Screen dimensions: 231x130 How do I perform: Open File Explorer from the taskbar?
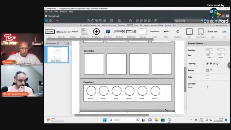[x=156, y=120]
